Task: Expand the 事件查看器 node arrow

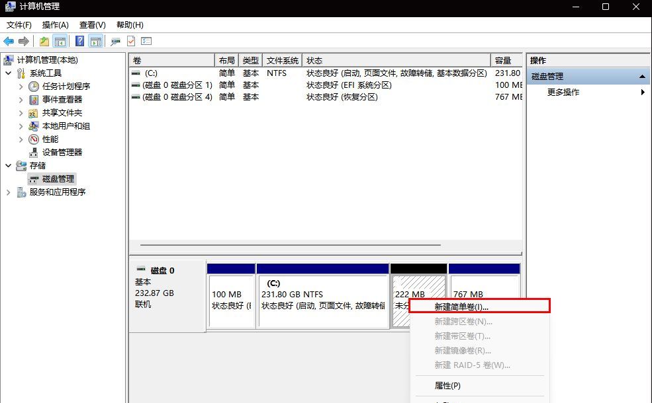Action: 21,100
